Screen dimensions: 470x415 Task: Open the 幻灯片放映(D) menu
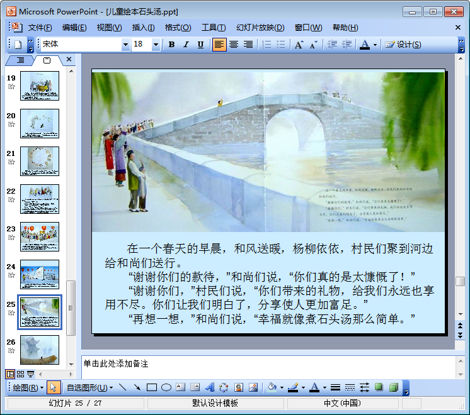260,28
